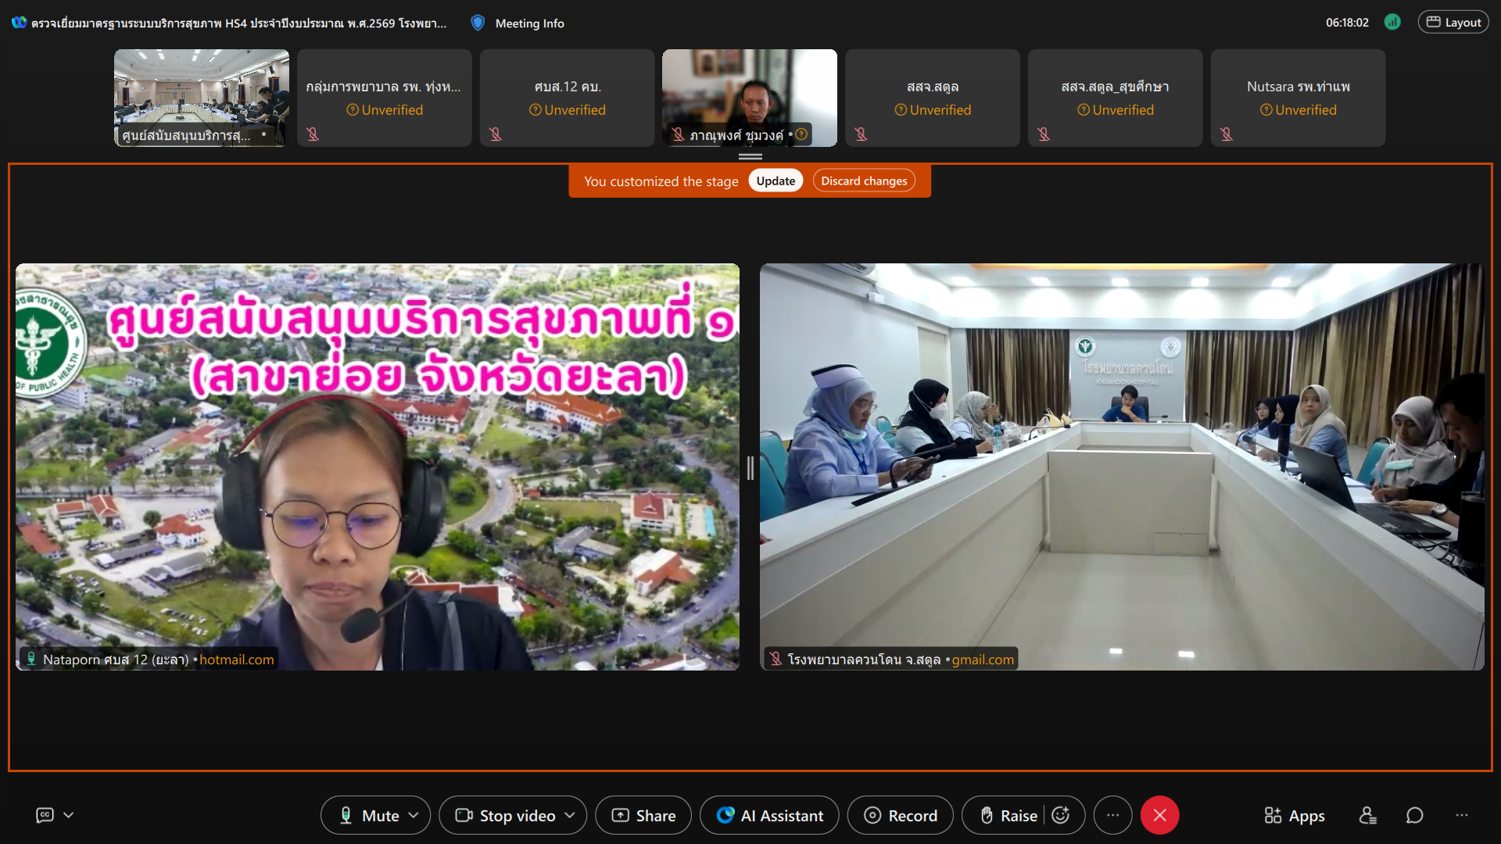
Task: Expand video options arrow beside Stop video
Action: point(570,815)
